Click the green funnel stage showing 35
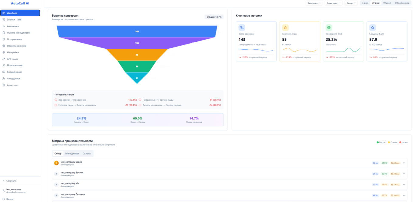413x202 pixels. click(x=137, y=66)
